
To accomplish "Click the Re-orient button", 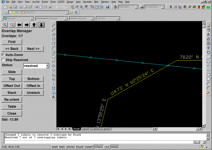I will coord(12,100).
